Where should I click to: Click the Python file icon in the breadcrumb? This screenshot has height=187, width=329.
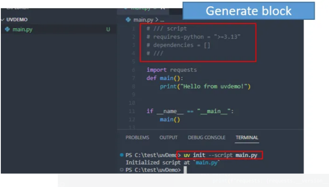click(x=128, y=20)
